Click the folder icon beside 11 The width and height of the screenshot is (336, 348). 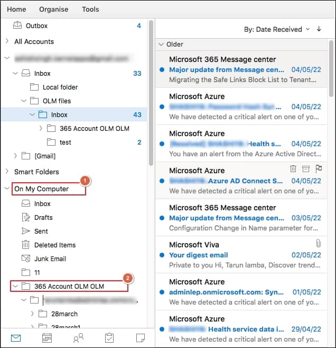(26, 272)
